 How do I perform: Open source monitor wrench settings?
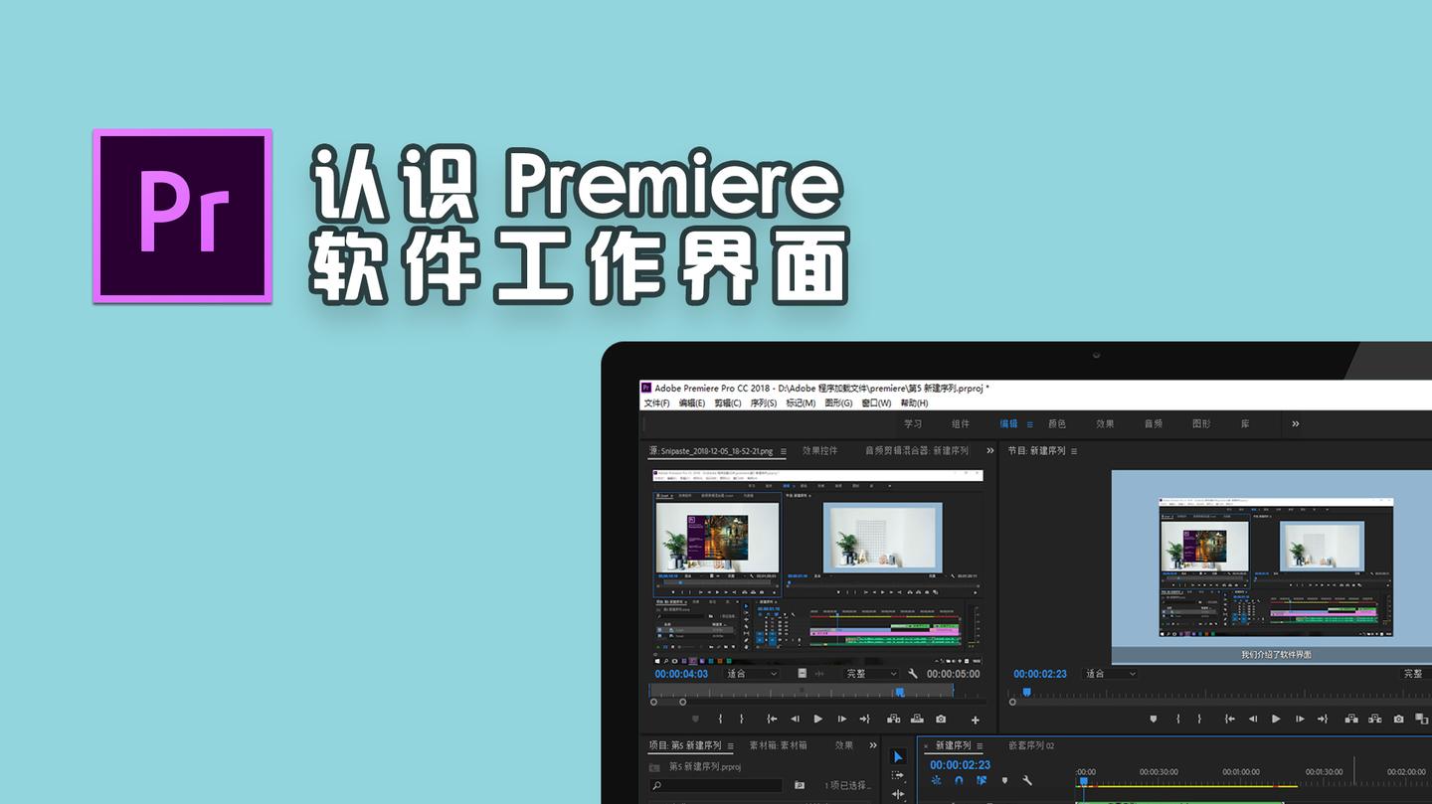913,674
